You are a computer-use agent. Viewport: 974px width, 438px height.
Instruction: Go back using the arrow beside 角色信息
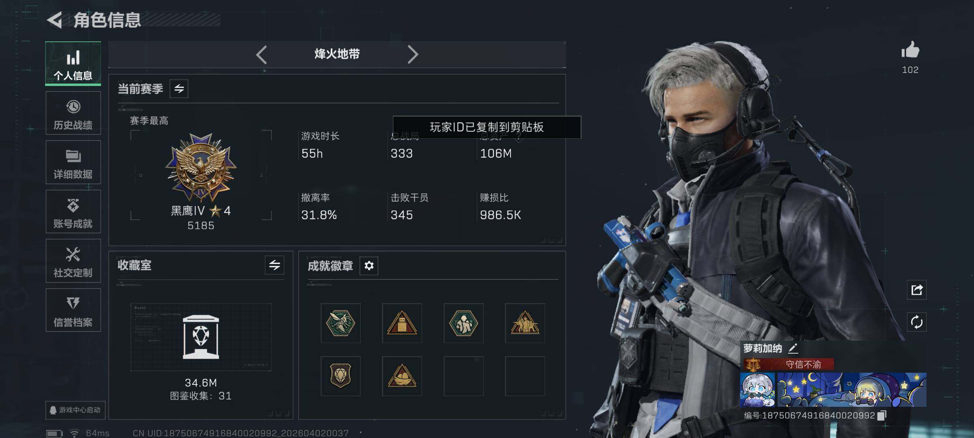click(x=54, y=20)
